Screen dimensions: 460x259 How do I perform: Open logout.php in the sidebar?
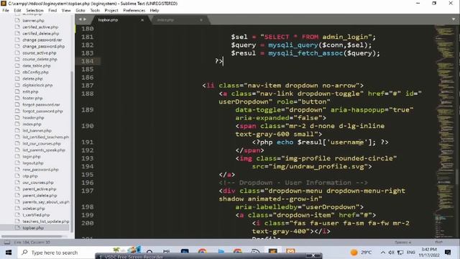pos(33,163)
